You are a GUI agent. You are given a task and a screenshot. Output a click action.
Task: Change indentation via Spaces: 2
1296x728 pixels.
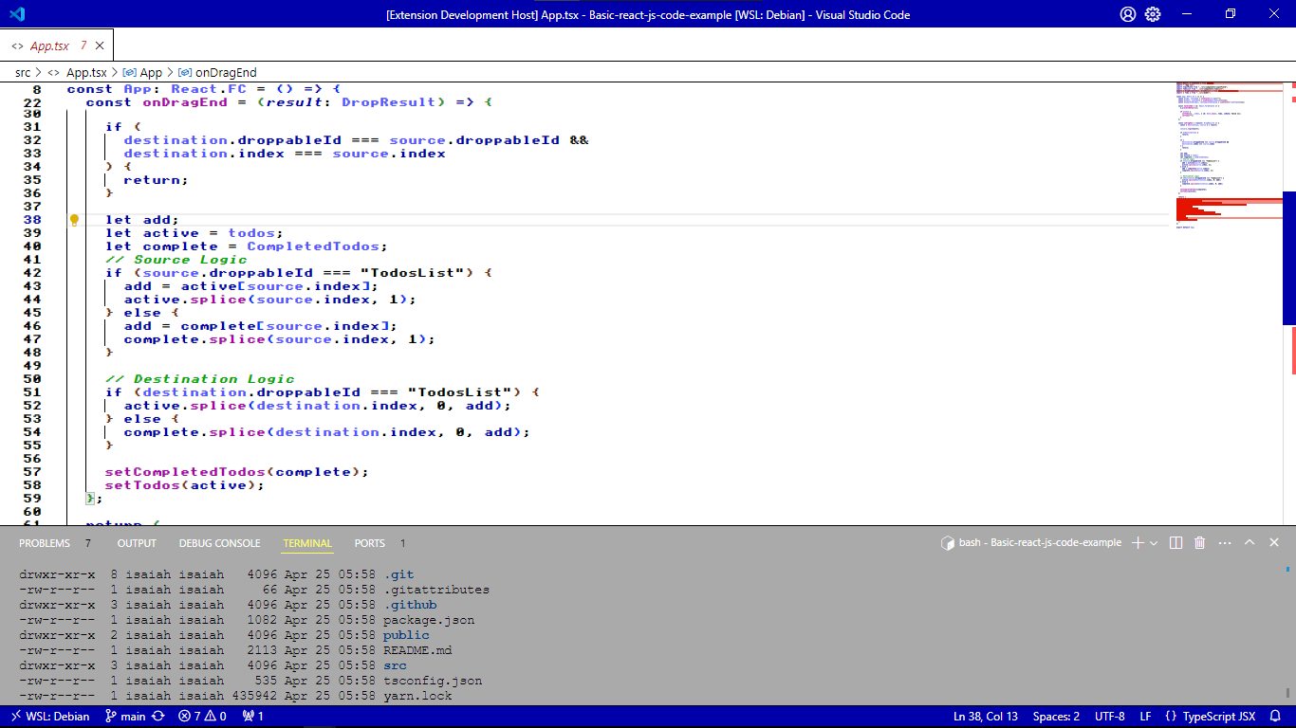(1056, 717)
